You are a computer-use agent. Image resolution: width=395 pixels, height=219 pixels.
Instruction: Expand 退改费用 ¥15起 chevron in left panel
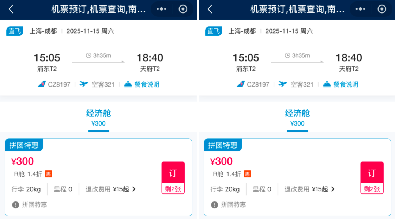(x=134, y=189)
